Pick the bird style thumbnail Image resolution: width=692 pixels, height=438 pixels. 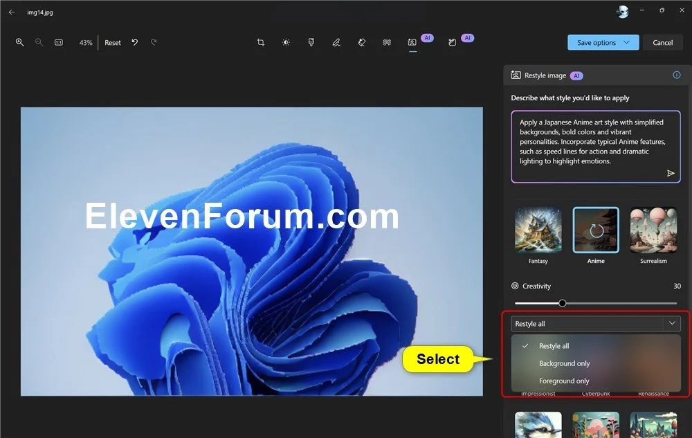click(538, 425)
